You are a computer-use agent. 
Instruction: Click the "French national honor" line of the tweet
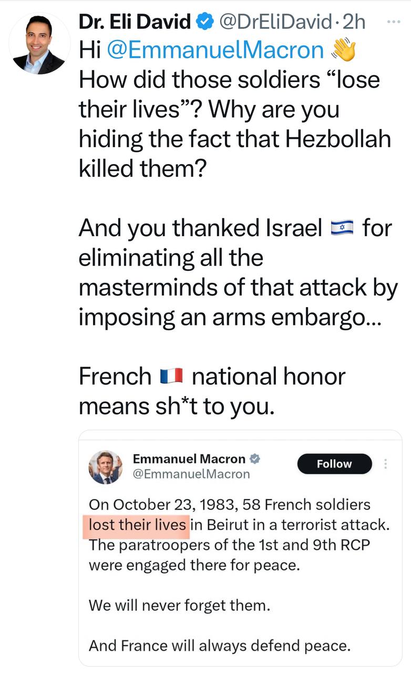[x=212, y=376]
